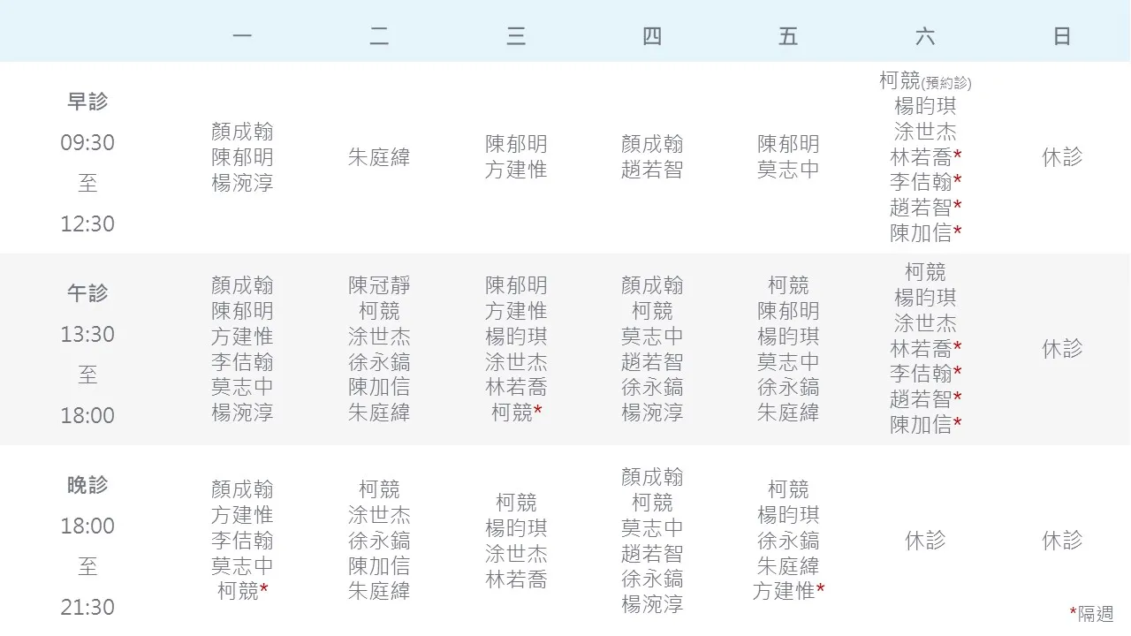The image size is (1131, 636).
Task: Click the 12:30 end time
Action: pyautogui.click(x=87, y=223)
